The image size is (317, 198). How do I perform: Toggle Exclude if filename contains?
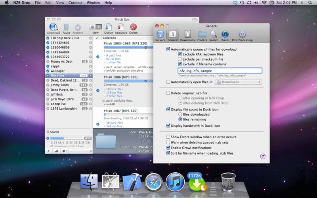180,64
